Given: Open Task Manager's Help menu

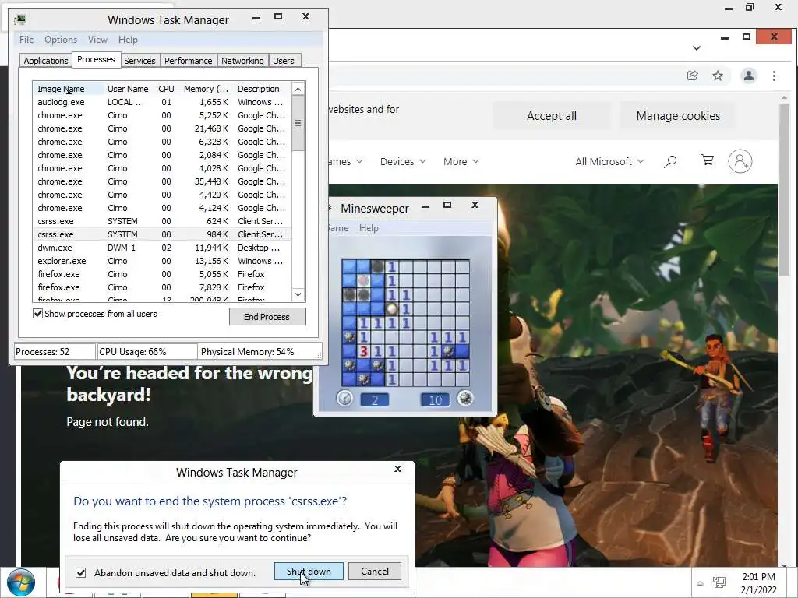Looking at the screenshot, I should tap(128, 40).
